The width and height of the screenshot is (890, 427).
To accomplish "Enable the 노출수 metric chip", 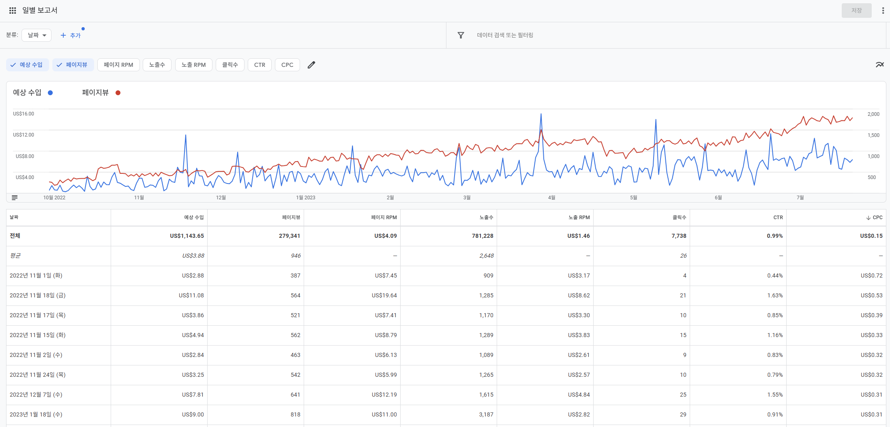I will 157,65.
